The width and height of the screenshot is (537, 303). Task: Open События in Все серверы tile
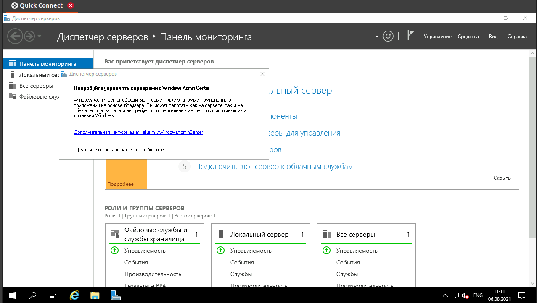pyautogui.click(x=348, y=262)
